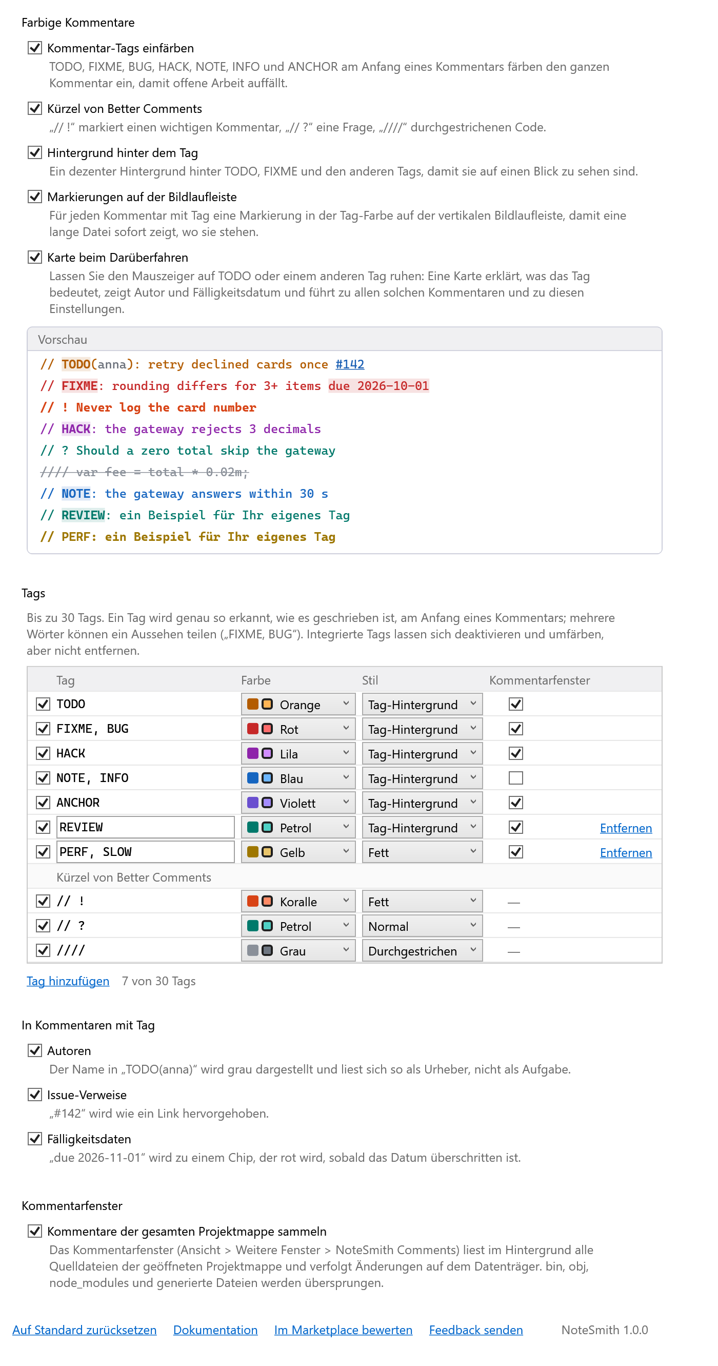This screenshot has height=1366, width=718.
Task: Remove the REVIEW tag via Entfernen
Action: point(626,828)
